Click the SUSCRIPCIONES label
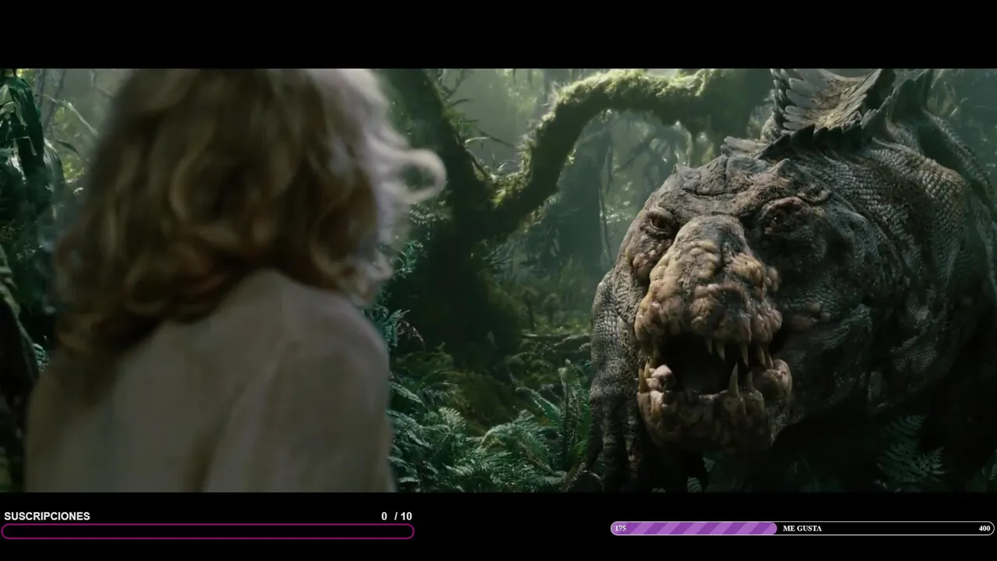Image resolution: width=997 pixels, height=561 pixels. click(47, 516)
